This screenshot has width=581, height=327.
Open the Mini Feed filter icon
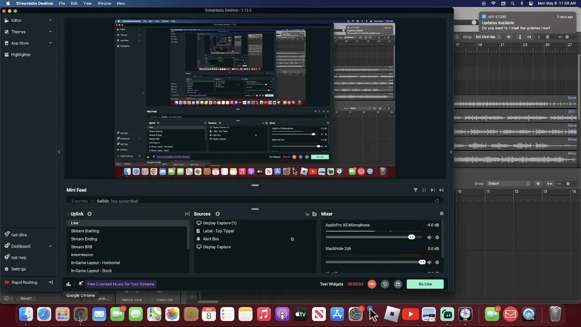coord(415,190)
